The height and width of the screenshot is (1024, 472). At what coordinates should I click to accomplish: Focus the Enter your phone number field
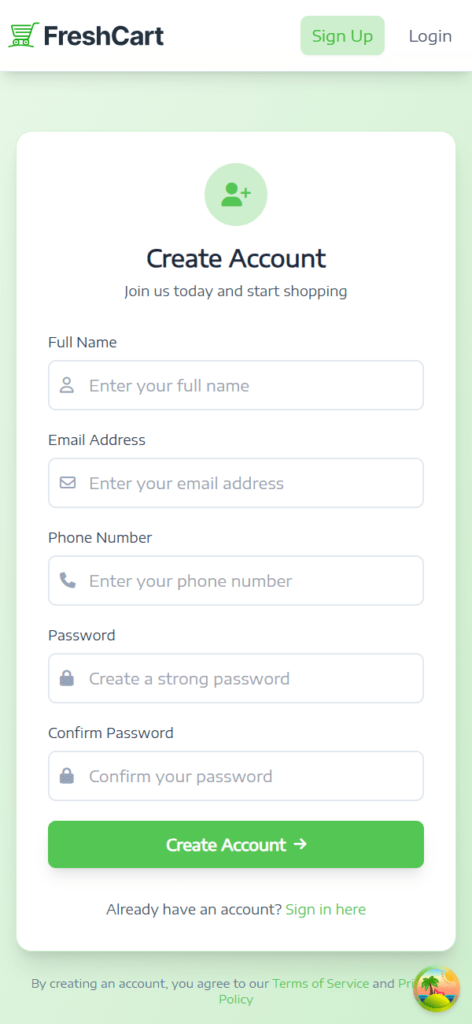coord(252,581)
